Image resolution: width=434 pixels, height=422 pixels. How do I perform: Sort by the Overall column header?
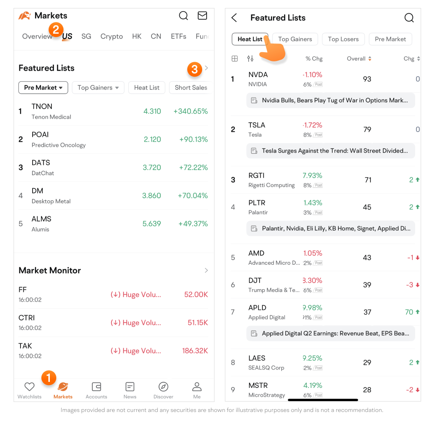(x=359, y=59)
